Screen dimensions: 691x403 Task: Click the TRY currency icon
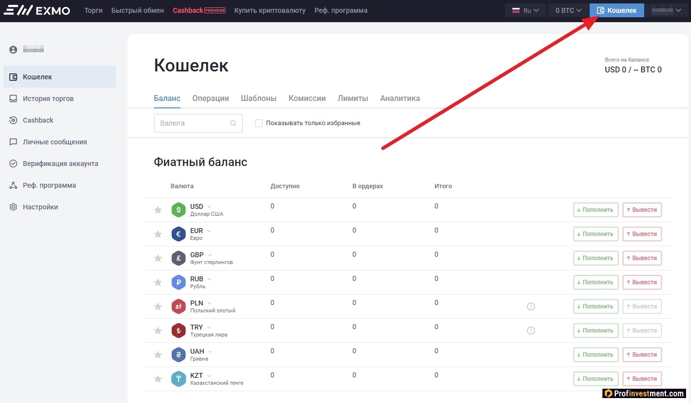[x=178, y=331]
